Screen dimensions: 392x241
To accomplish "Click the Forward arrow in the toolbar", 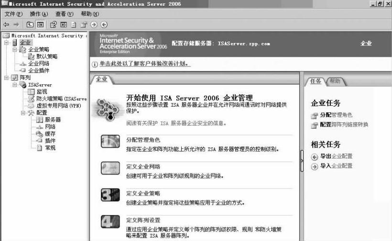I will [16, 24].
